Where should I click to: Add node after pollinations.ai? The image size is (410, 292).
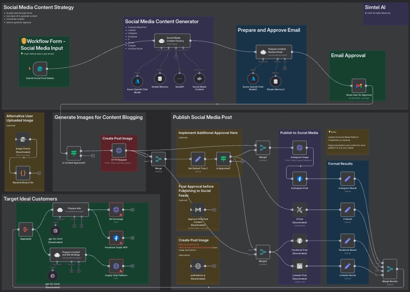click(214, 266)
